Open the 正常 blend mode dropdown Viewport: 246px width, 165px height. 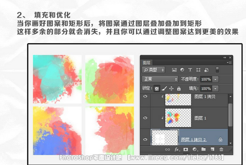pos(160,79)
